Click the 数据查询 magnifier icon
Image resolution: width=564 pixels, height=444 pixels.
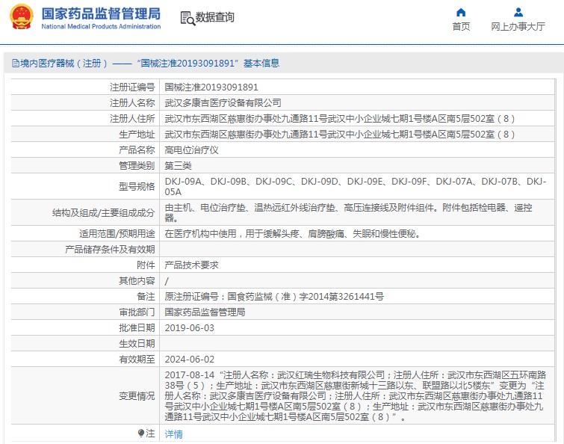189,17
